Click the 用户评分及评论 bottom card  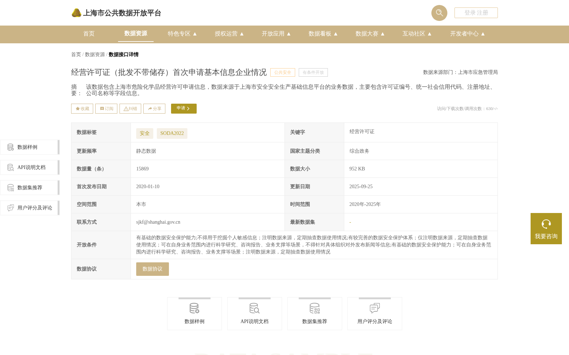[x=375, y=314]
